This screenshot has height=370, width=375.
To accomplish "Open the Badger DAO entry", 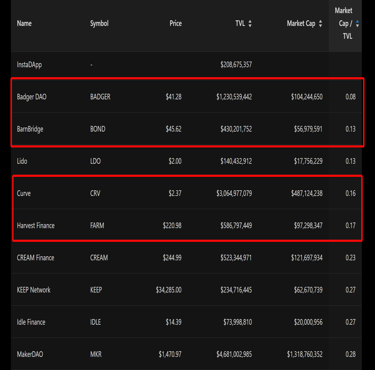I will click(32, 97).
